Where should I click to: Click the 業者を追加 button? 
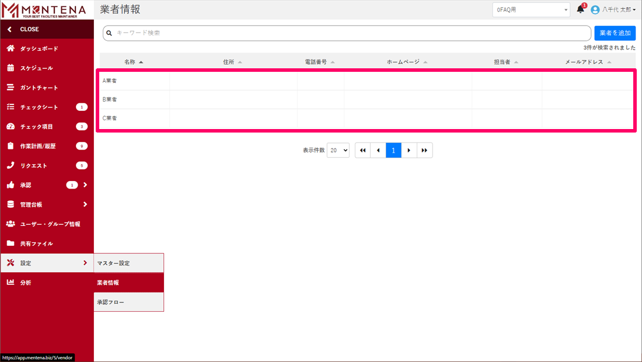615,33
